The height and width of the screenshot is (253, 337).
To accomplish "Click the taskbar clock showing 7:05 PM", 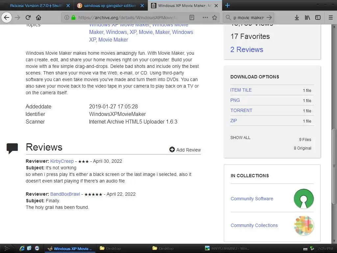I will click(325, 248).
